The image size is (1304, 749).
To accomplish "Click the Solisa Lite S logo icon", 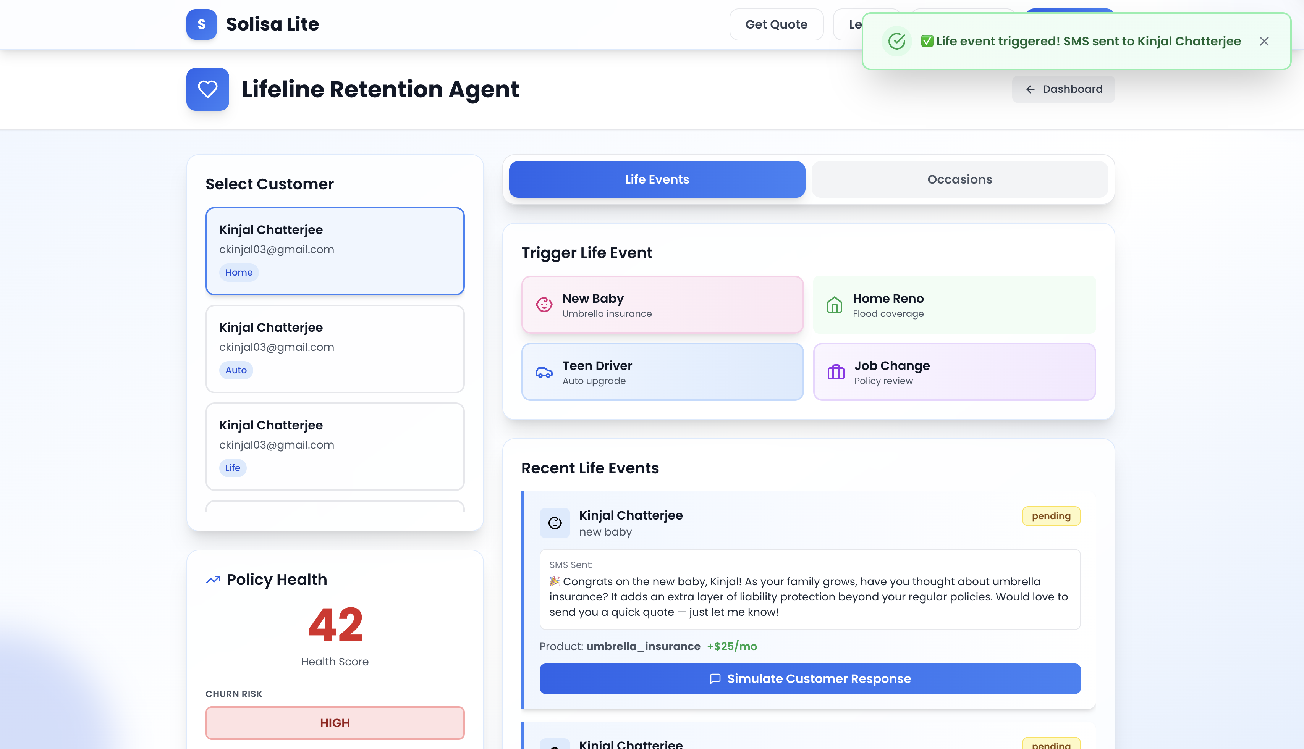I will (201, 24).
